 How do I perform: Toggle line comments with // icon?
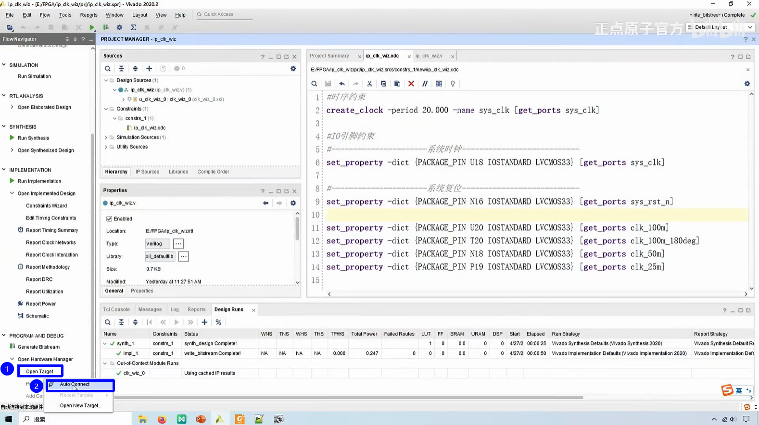point(425,84)
